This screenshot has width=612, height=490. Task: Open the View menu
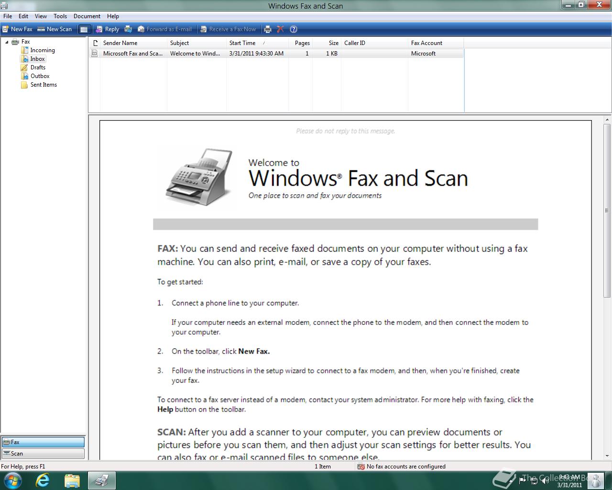point(41,16)
